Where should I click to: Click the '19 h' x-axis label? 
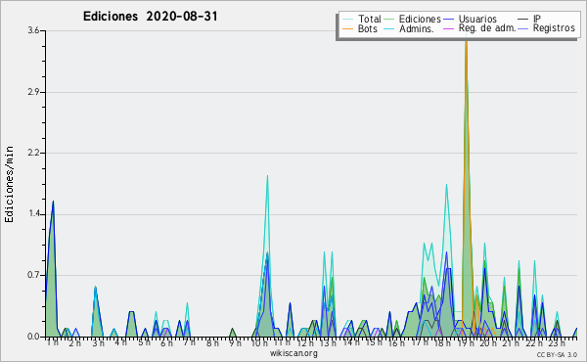465,342
